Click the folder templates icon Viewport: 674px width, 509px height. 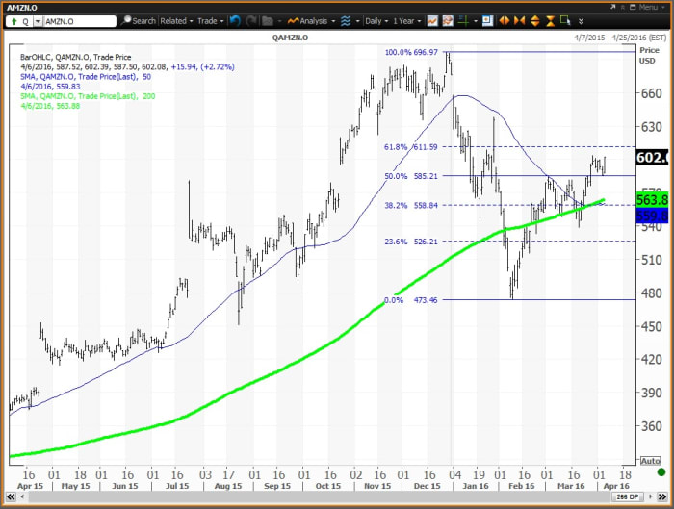tap(268, 20)
